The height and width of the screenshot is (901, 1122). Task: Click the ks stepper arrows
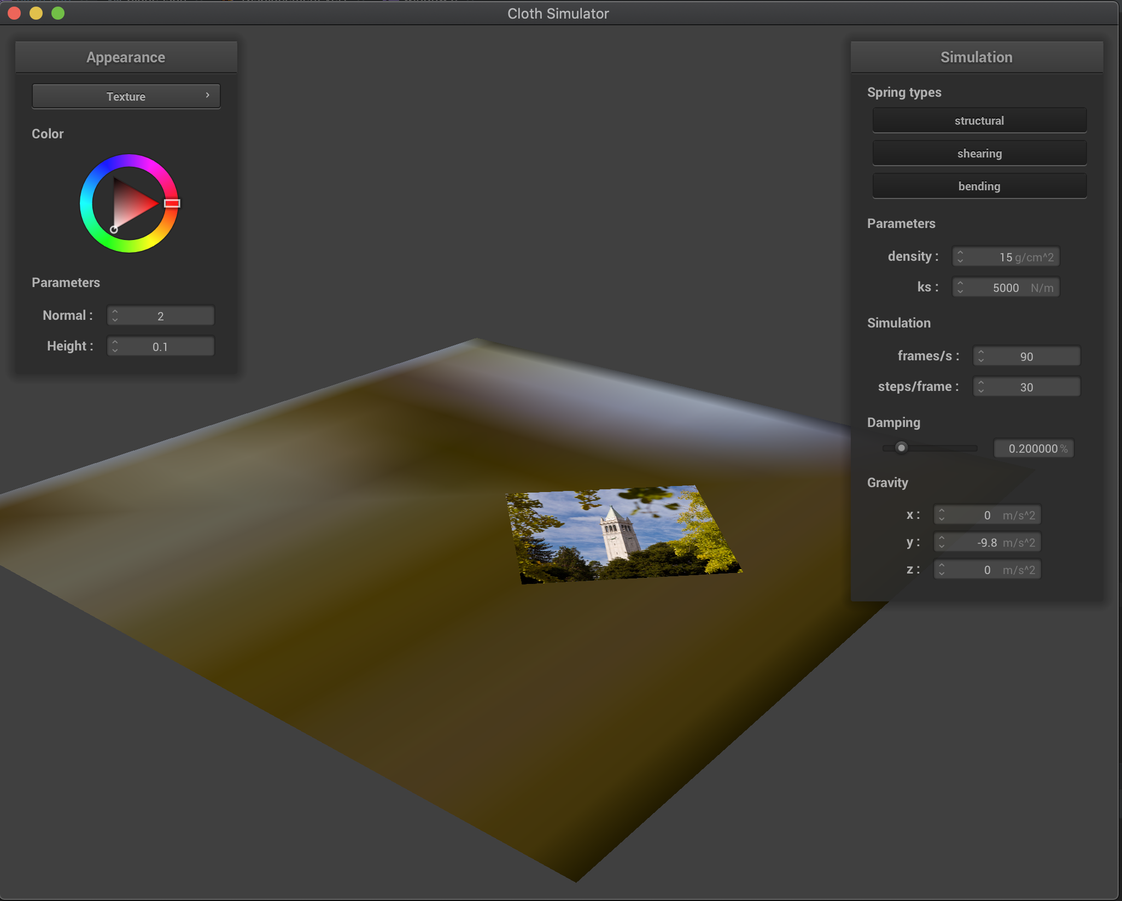point(960,287)
